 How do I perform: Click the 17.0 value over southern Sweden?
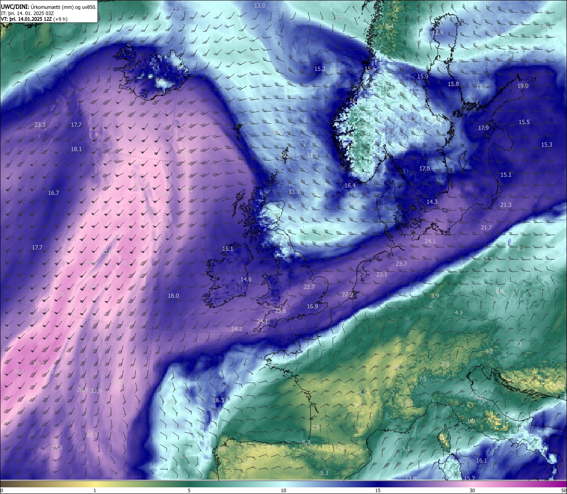tap(424, 169)
